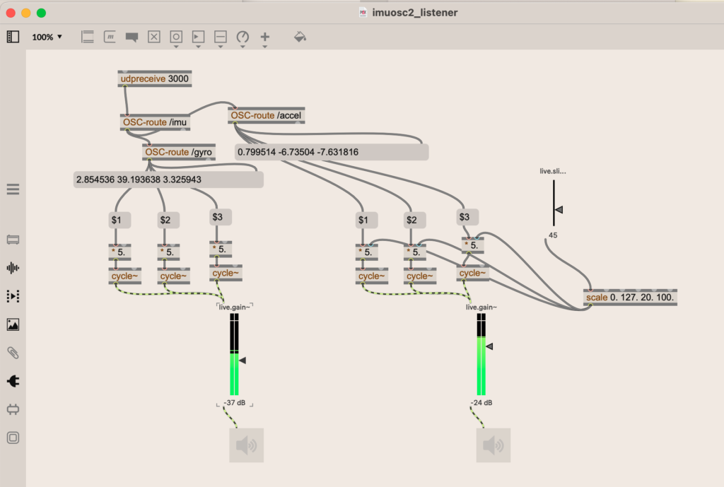This screenshot has height=487, width=724.
Task: Select the scale 0. 127. 20. 100. object
Action: [630, 298]
